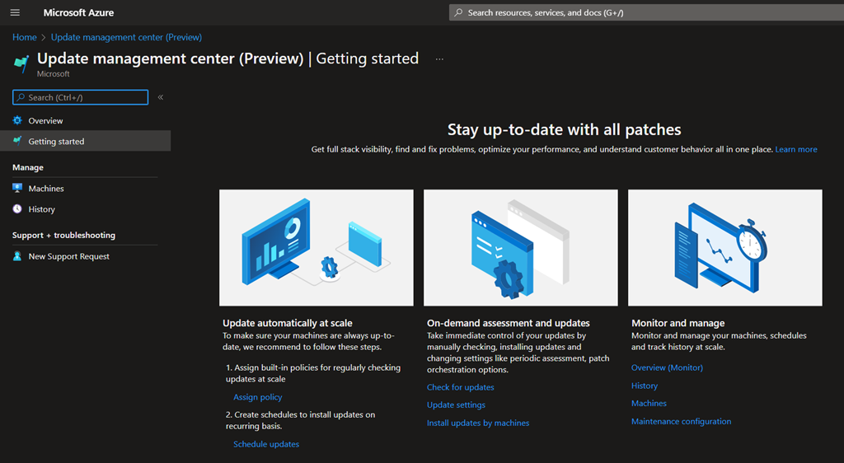Click the Overview gear icon in sidebar
Screen dimensions: 844x463
click(17, 120)
